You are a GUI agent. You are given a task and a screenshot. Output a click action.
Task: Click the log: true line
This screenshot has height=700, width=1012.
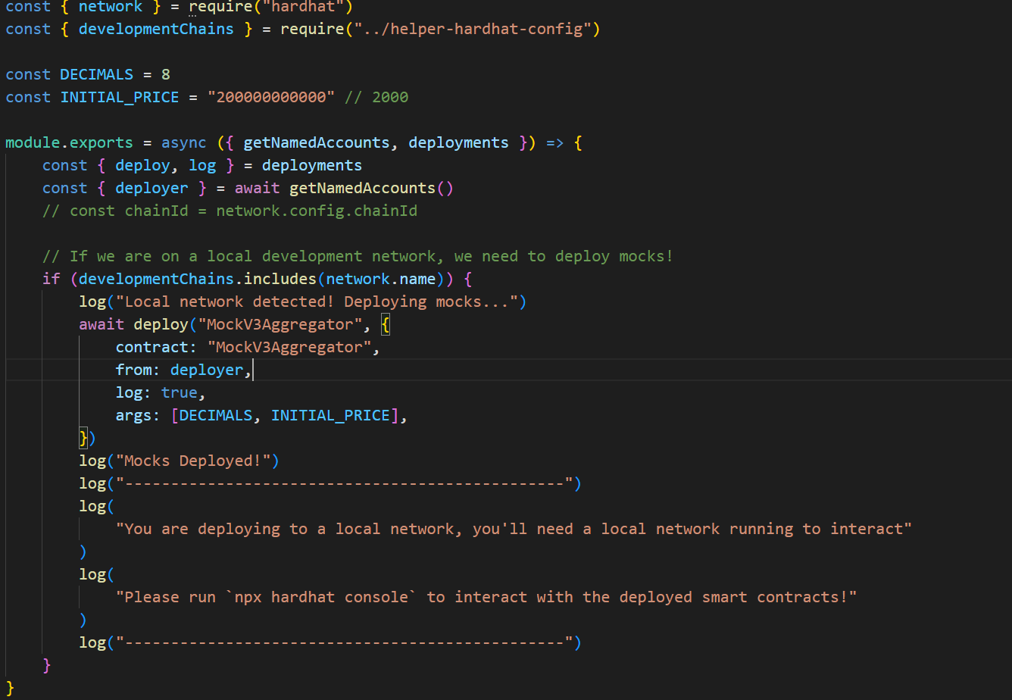pyautogui.click(x=161, y=393)
